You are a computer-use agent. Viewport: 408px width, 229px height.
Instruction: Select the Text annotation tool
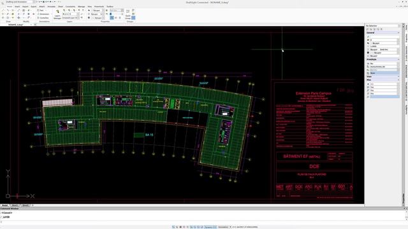41,10
